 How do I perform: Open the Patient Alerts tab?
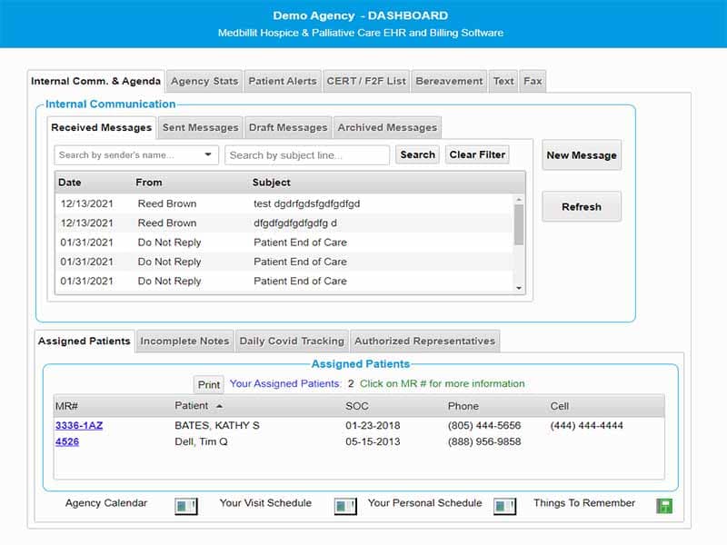283,81
